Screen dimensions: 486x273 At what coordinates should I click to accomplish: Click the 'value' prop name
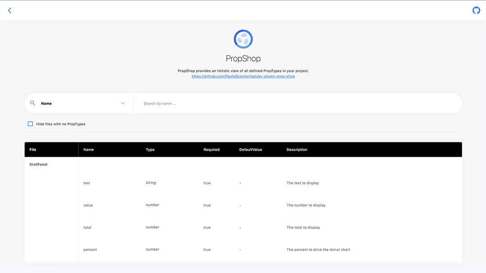click(88, 205)
